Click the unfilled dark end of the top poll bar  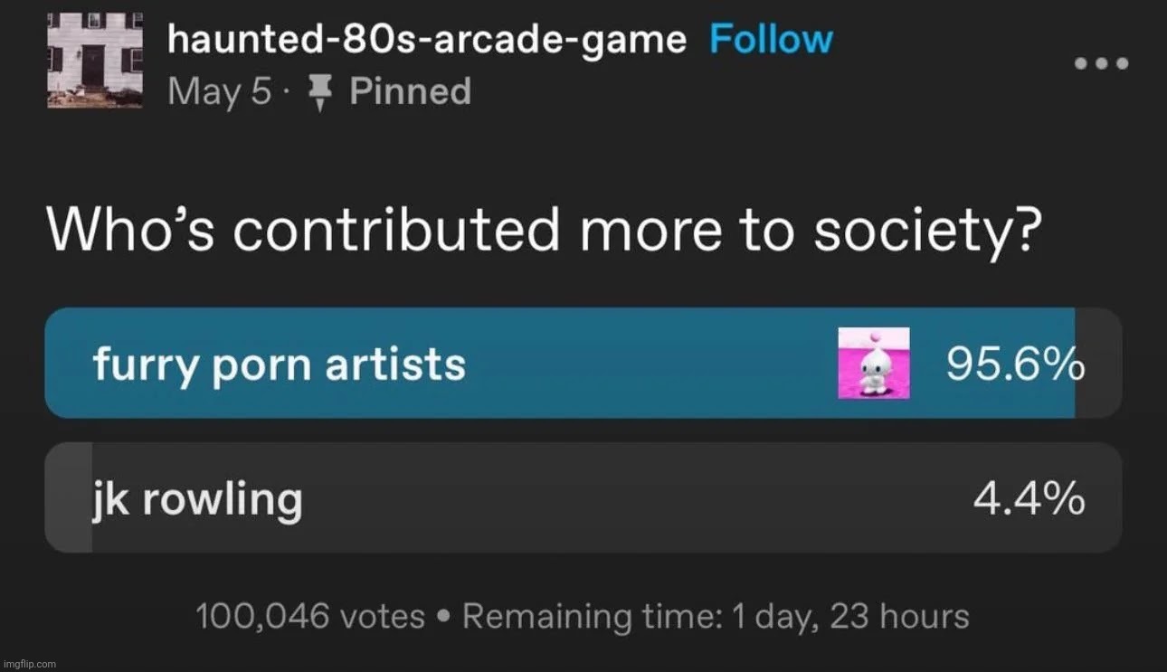point(1098,363)
